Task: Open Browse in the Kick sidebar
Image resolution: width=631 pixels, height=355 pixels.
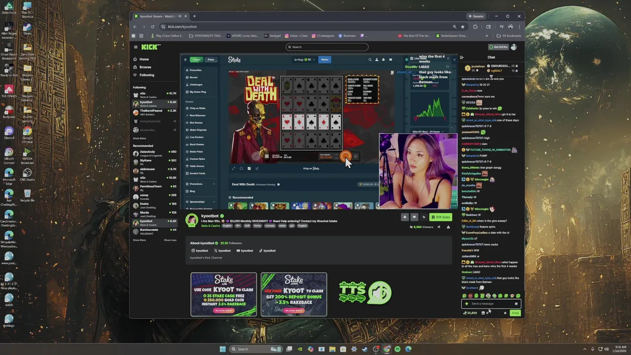Action: [142, 67]
